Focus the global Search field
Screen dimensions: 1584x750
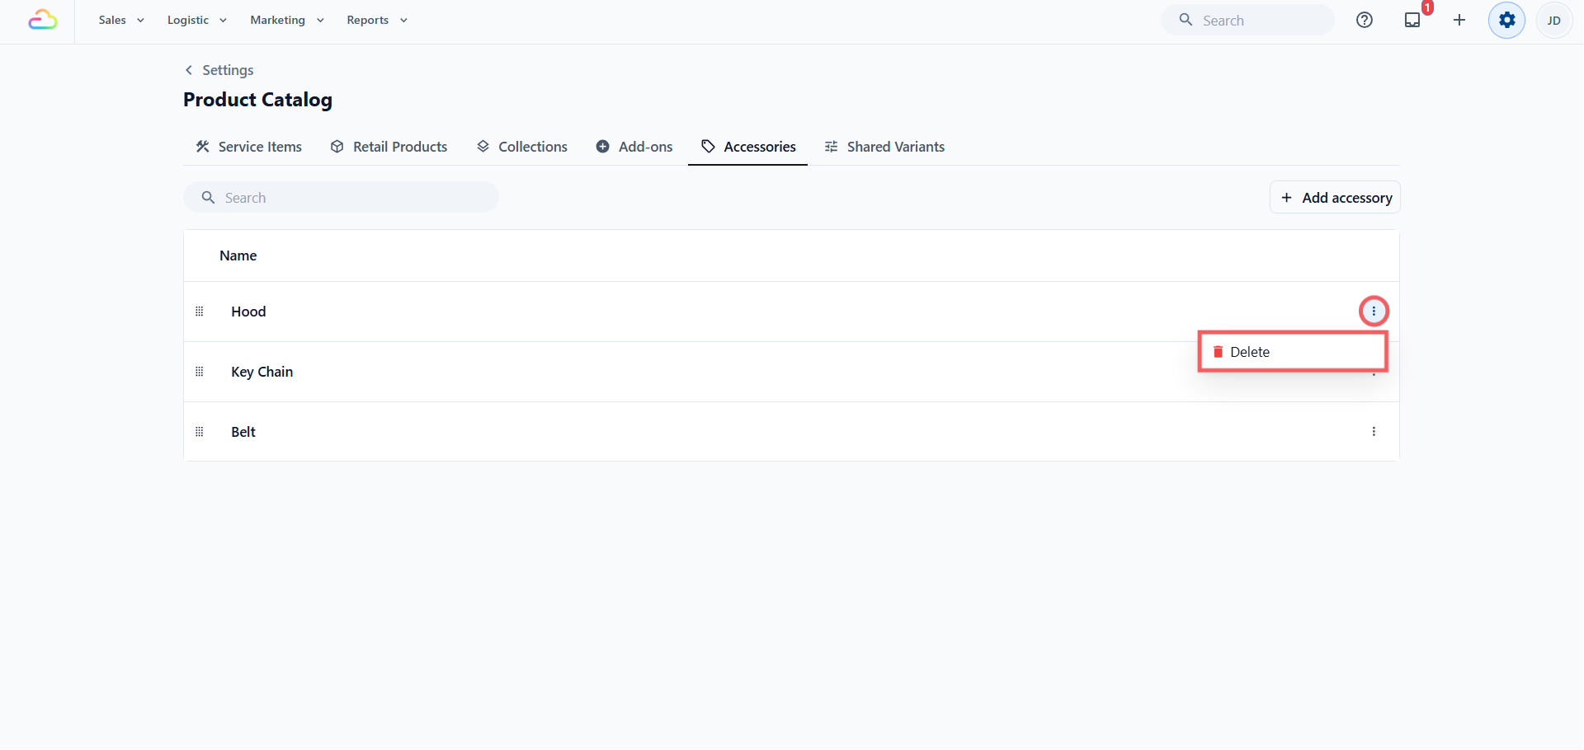click(1247, 20)
